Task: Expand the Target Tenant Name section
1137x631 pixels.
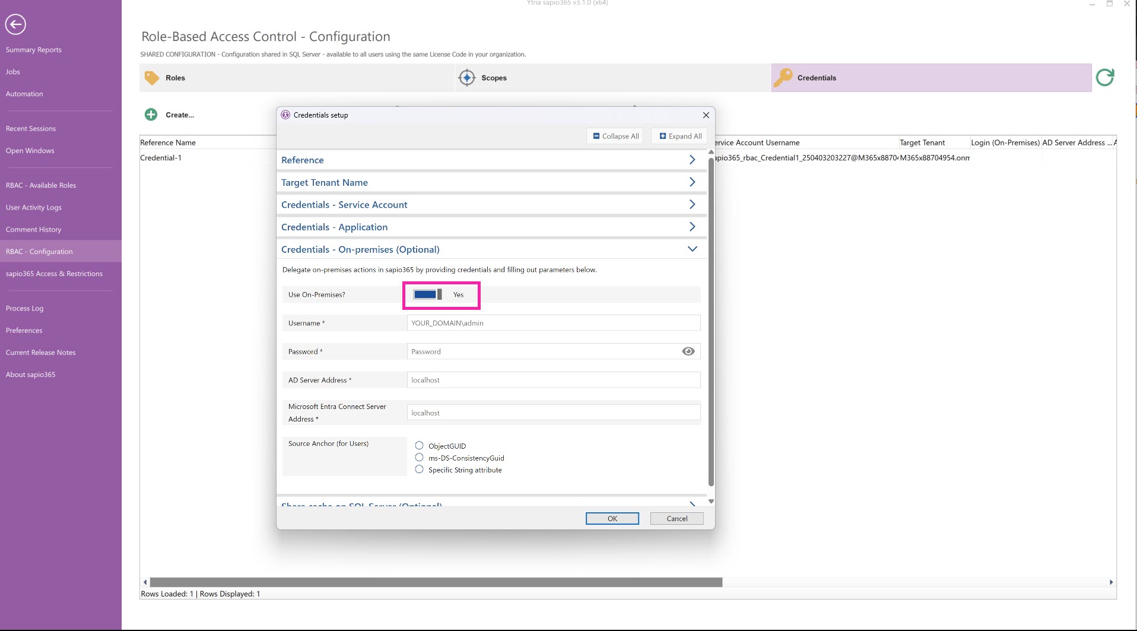Action: 692,182
